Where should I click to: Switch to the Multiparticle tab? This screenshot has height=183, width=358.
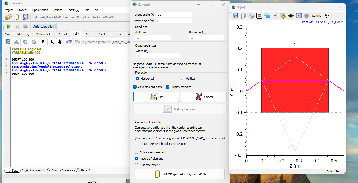coord(44,34)
